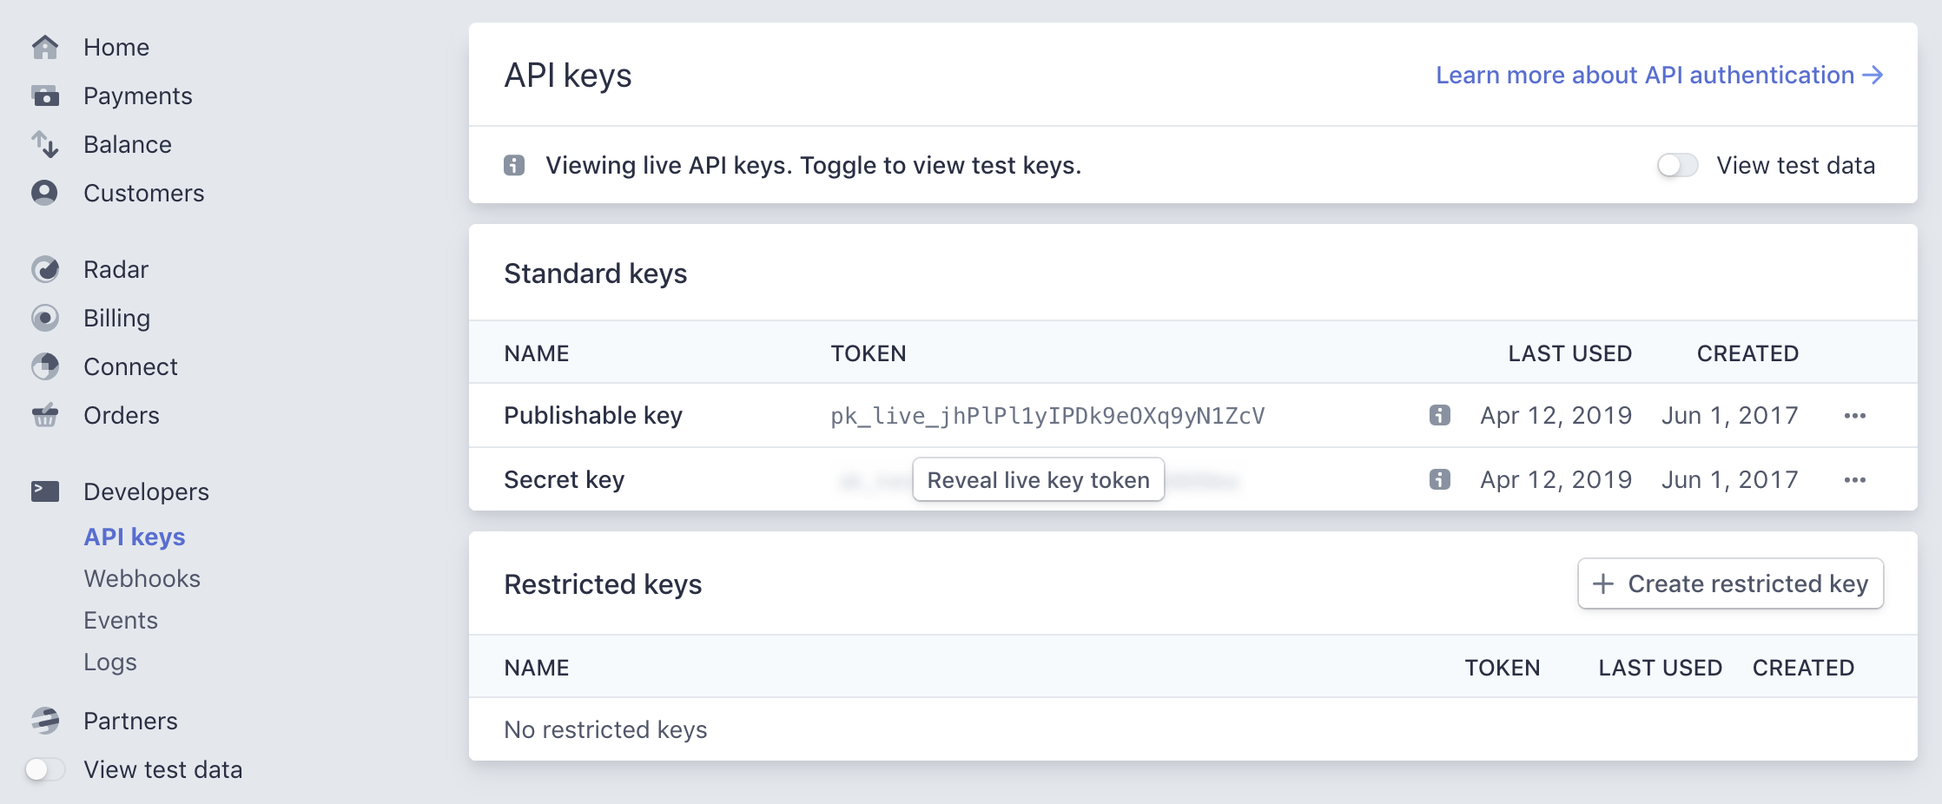Open Payments via its camera icon

45,96
